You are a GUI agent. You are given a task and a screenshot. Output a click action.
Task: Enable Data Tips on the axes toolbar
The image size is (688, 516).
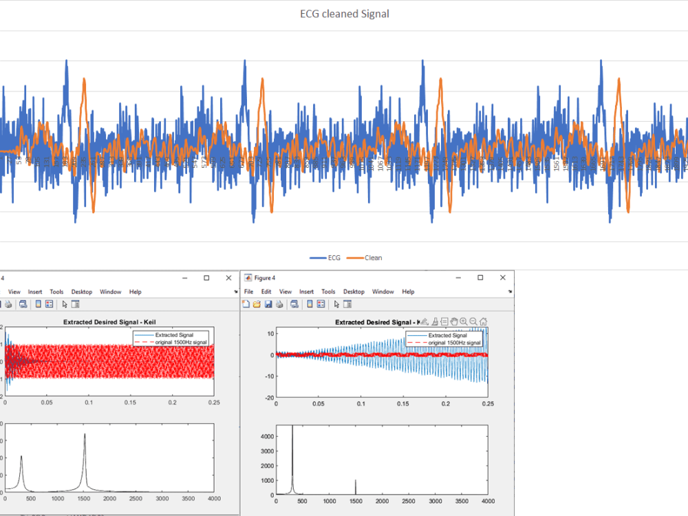click(x=444, y=321)
